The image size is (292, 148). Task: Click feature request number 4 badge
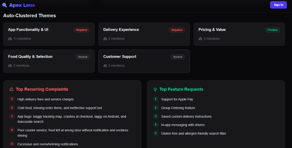[156, 125]
